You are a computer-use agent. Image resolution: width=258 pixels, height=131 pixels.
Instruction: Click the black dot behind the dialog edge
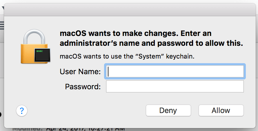pyautogui.click(x=1, y=114)
